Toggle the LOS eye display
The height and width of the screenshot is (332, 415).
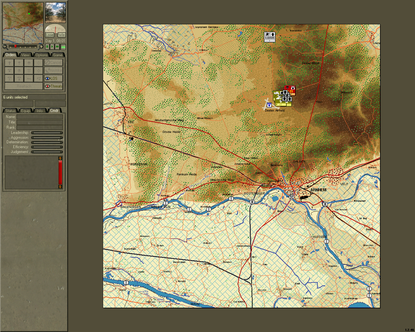53,79
